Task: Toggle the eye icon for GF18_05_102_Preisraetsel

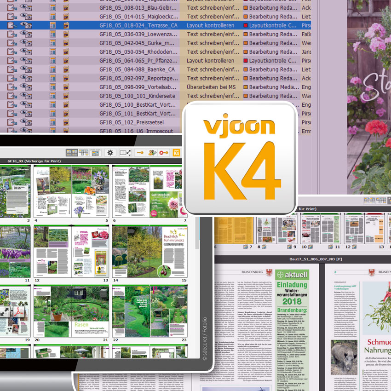Action: tap(26, 122)
